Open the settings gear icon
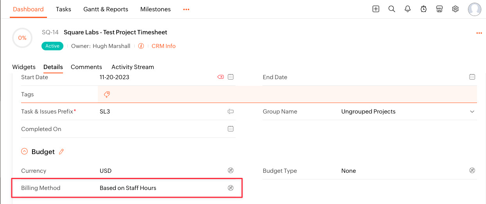 [x=455, y=9]
